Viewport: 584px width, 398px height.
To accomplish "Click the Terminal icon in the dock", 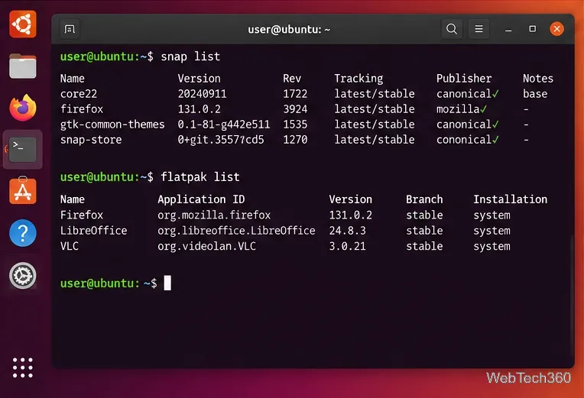I will pyautogui.click(x=23, y=149).
